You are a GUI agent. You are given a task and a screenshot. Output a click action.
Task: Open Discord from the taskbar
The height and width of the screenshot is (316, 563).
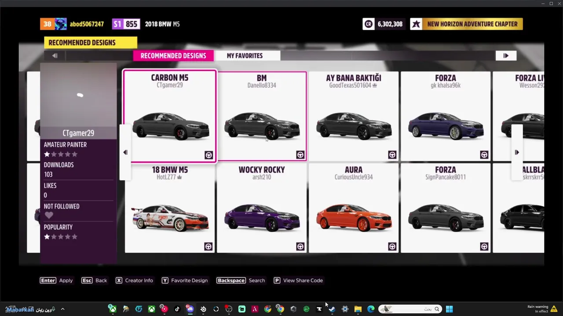190,309
